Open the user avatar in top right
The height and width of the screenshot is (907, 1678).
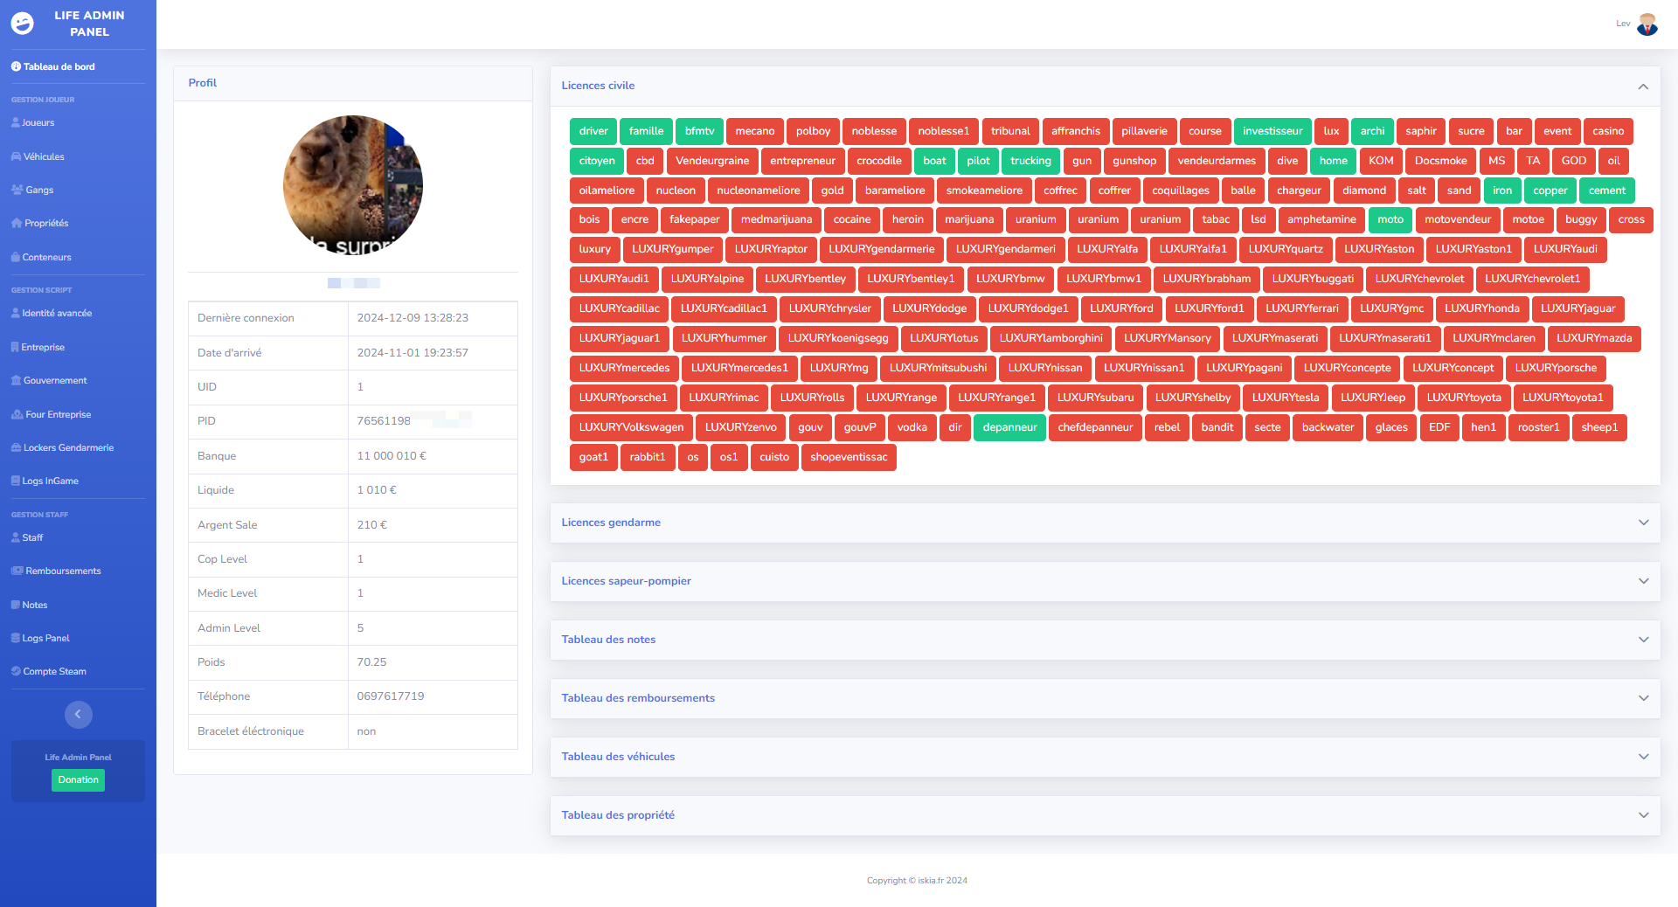tap(1647, 24)
